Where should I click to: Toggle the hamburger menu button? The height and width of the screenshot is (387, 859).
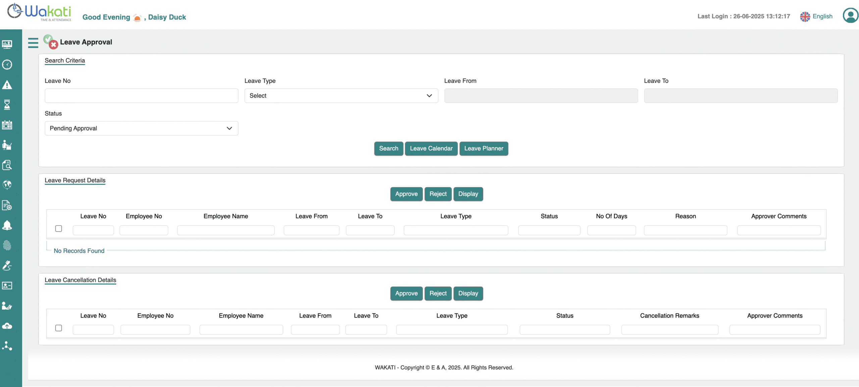point(33,43)
